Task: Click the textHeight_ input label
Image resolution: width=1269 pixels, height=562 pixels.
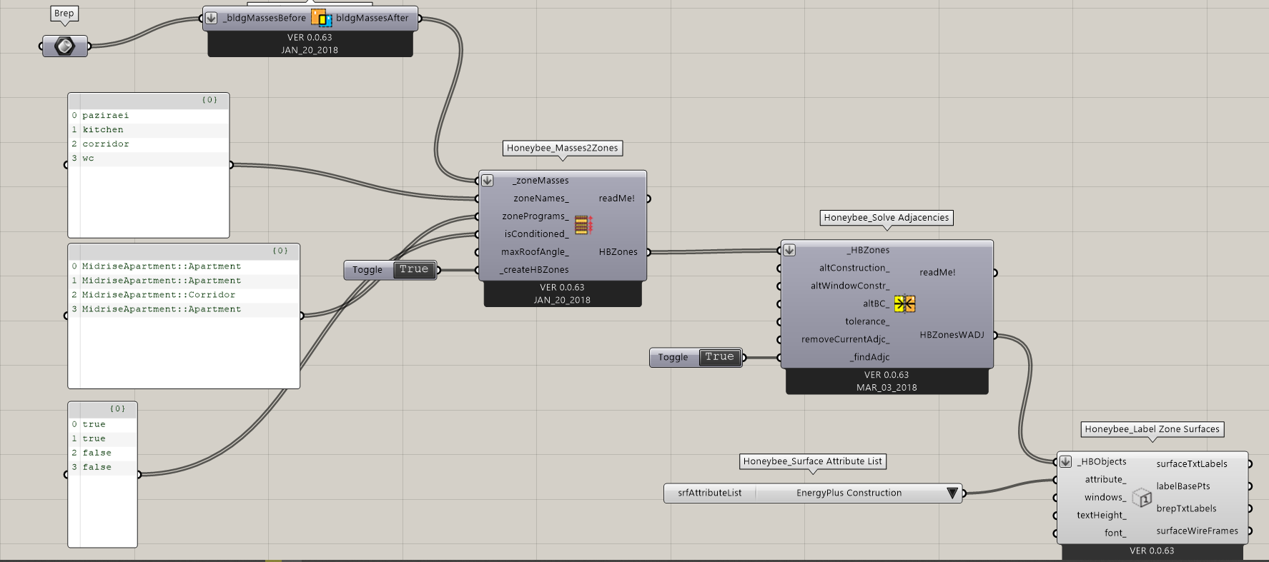Action: [x=1102, y=516]
